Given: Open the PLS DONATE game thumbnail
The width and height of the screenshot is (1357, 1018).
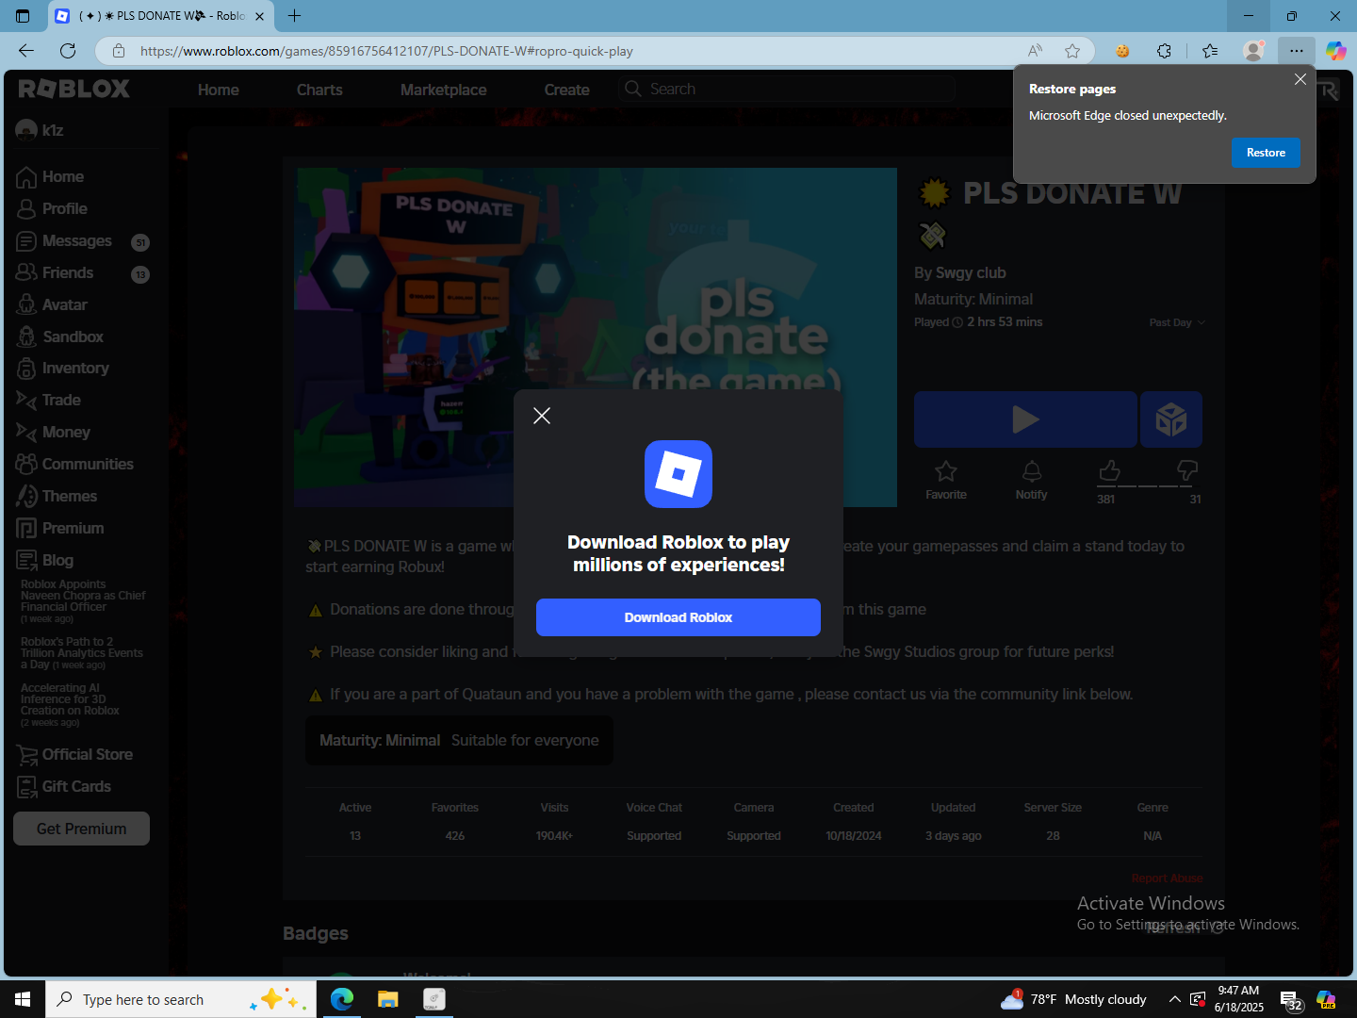Looking at the screenshot, I should click(596, 337).
